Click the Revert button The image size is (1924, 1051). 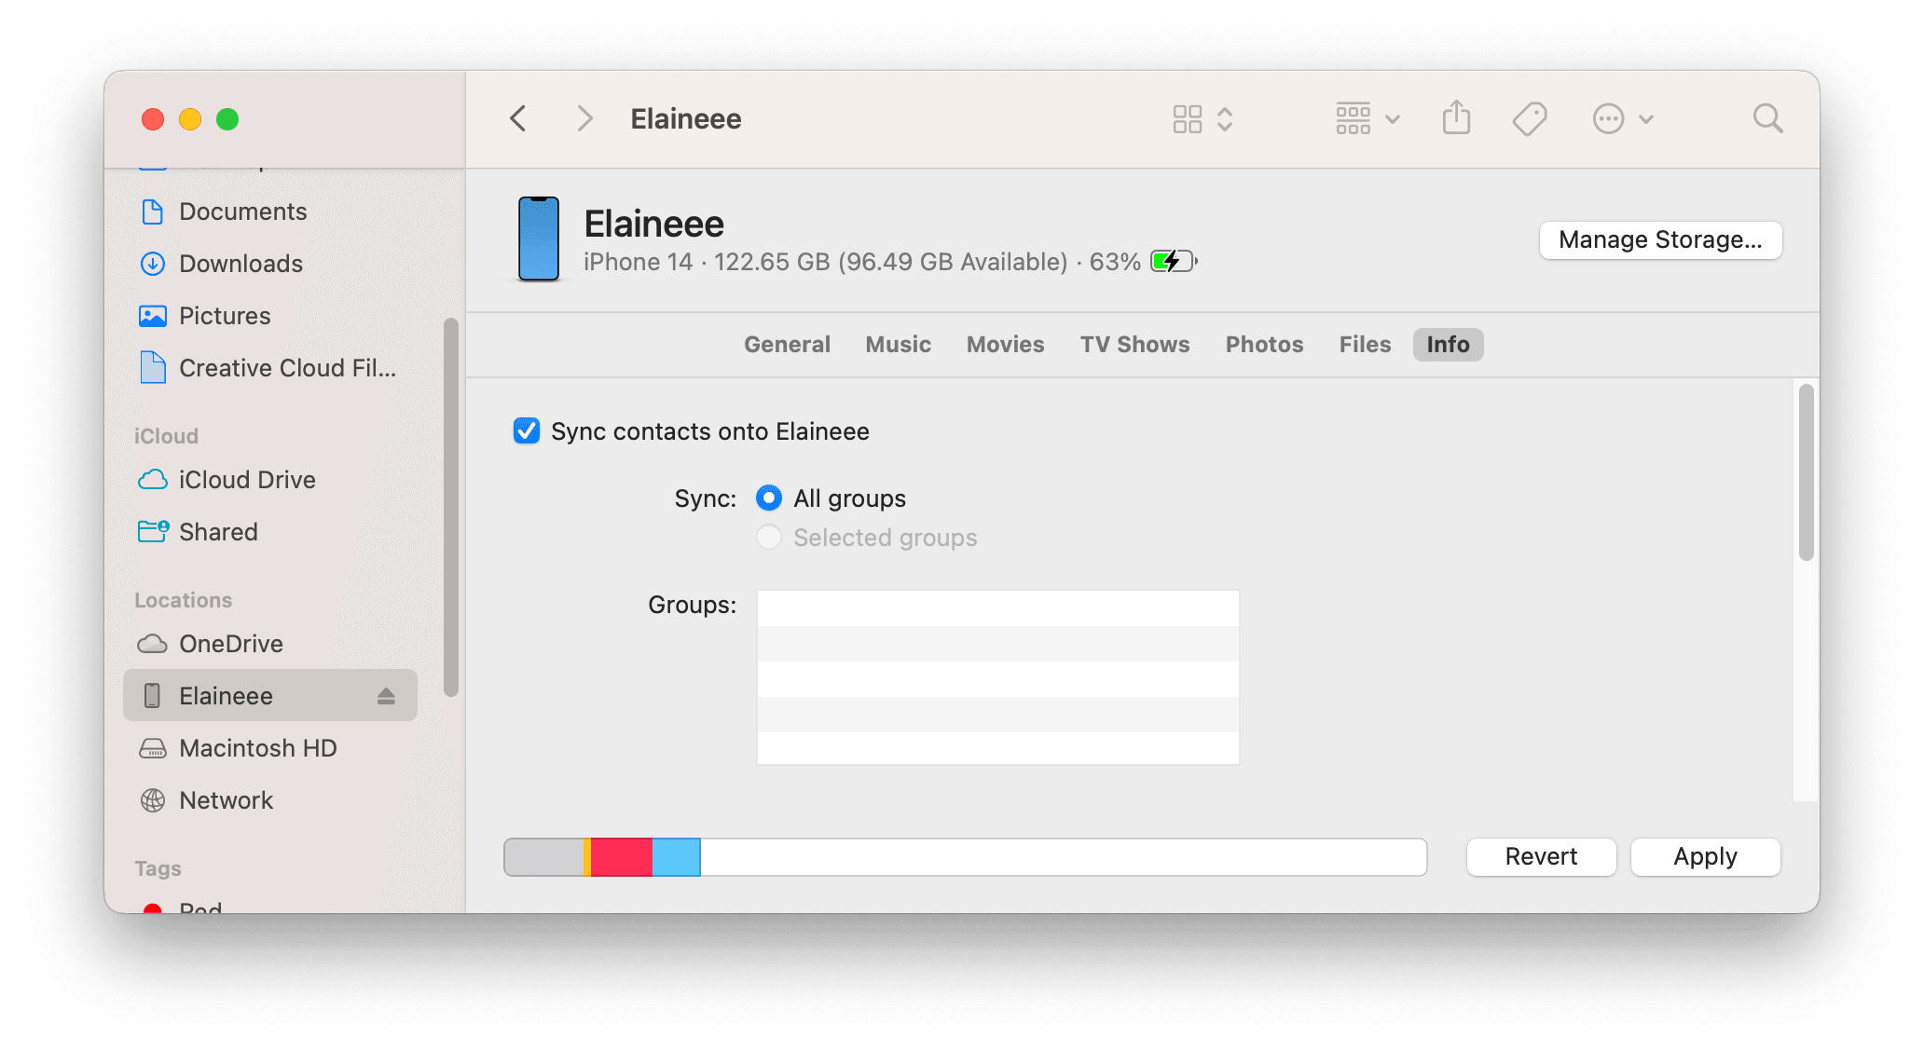coord(1541,857)
